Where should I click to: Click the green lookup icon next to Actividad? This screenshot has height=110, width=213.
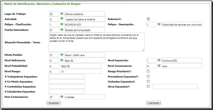(x=62, y=19)
